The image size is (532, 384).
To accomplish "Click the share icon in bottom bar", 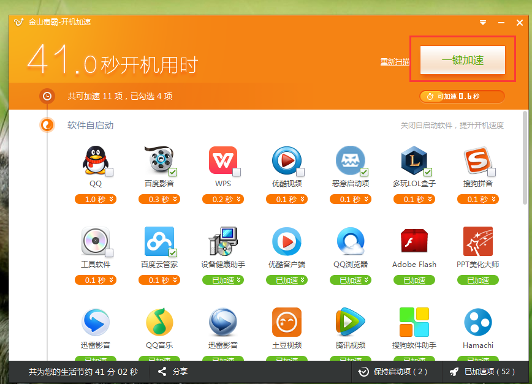I will pos(162,372).
